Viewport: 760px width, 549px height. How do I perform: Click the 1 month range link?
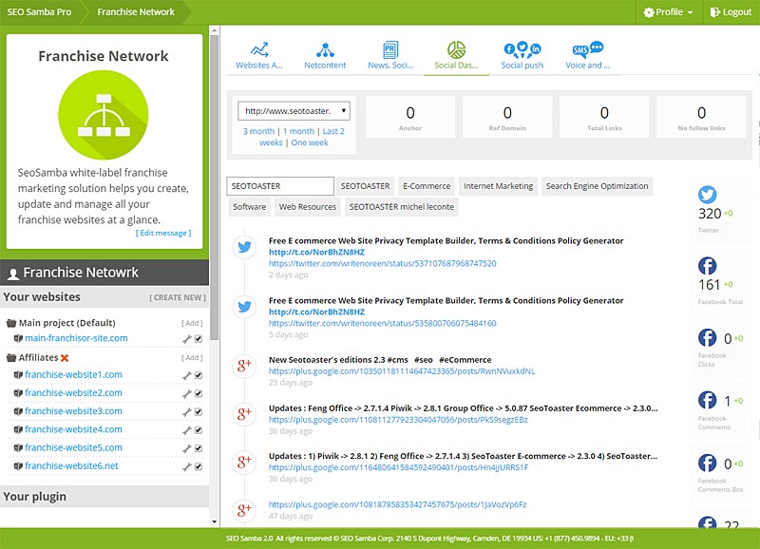point(298,131)
